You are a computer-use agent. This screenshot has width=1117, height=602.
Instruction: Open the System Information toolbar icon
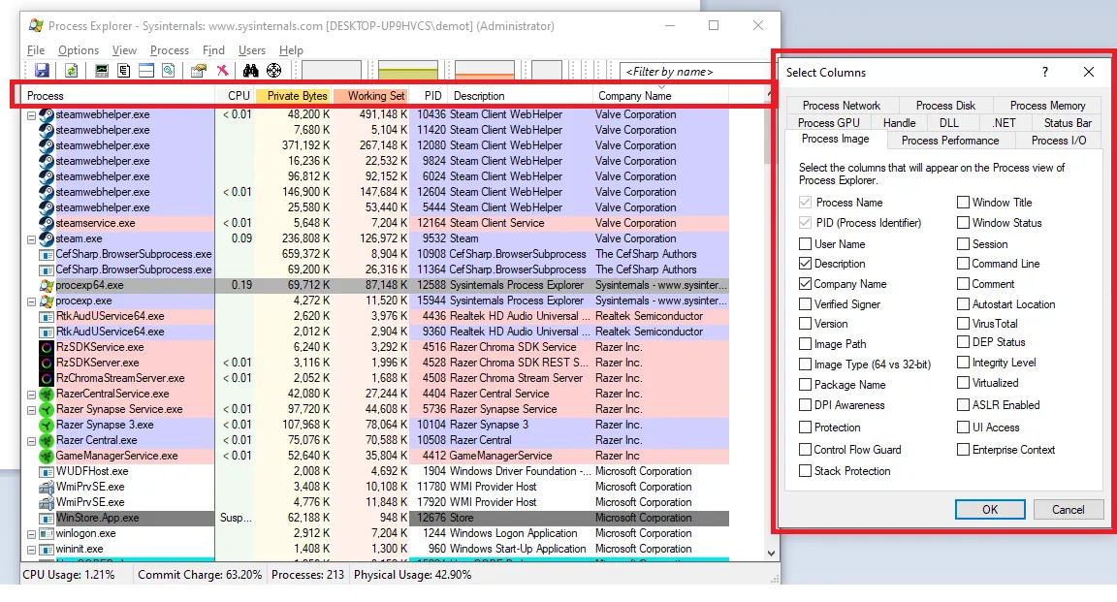(x=102, y=71)
